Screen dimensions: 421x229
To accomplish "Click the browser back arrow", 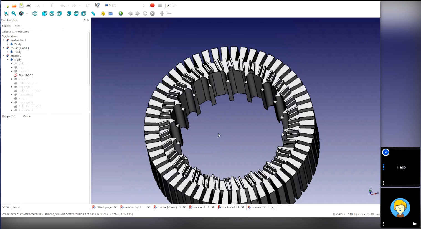I will [x=130, y=13].
